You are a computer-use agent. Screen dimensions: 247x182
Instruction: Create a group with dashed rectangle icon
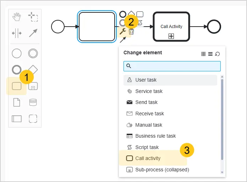click(x=33, y=119)
